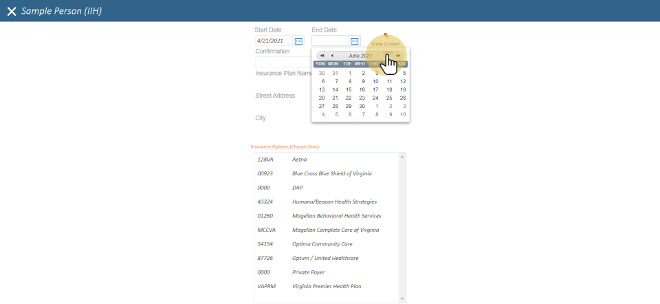Open the June 2021 month selector
Image resolution: width=660 pixels, height=304 pixels.
360,56
